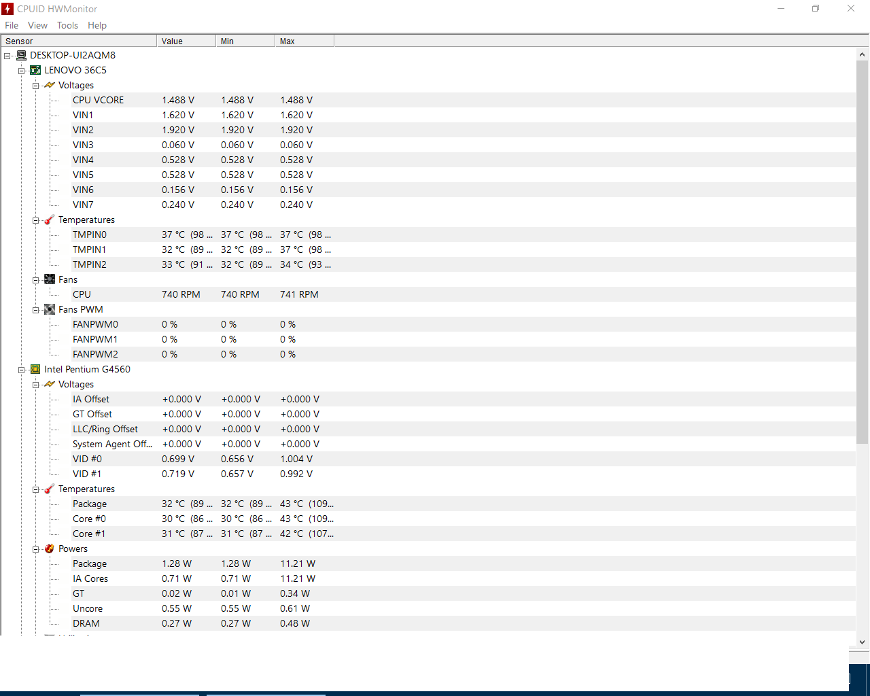Select the DRAM power row
Viewport: 870px width, 696px height.
click(x=462, y=623)
